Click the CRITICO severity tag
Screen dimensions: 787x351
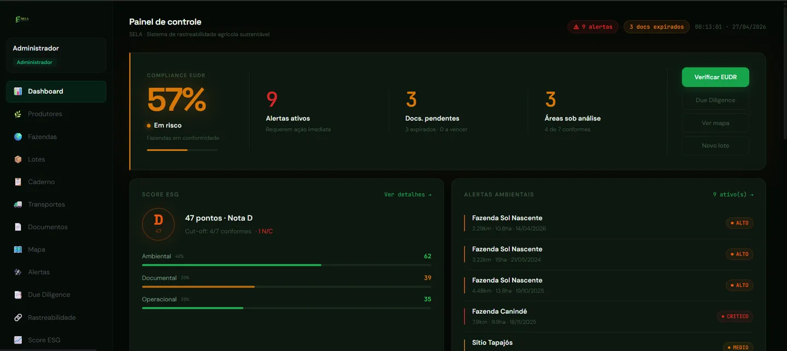(x=735, y=317)
